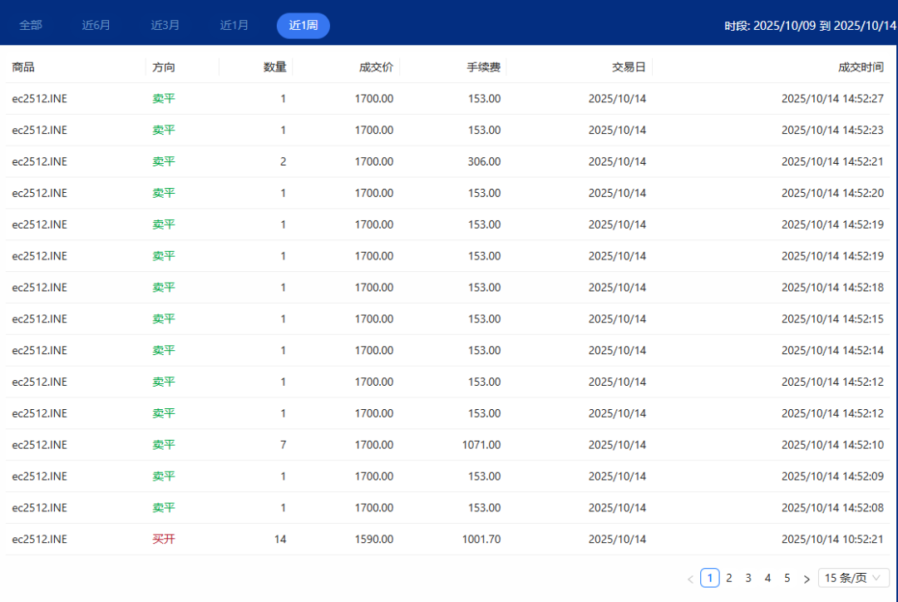
Task: Select the 全部 time range tab
Action: coord(31,25)
